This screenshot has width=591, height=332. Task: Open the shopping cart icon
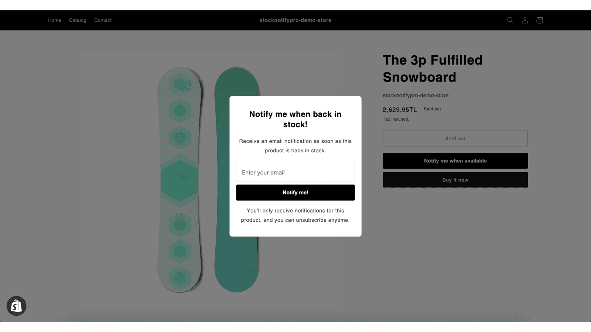pos(539,20)
